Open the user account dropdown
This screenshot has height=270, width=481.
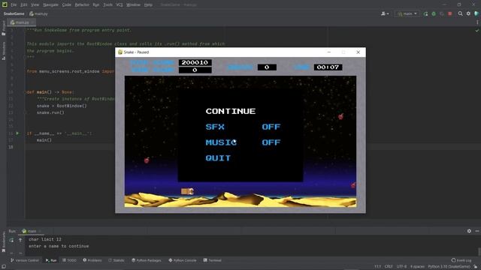(x=385, y=13)
